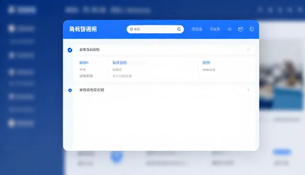Click the search field in the dialog header
The image size is (305, 175).
155,29
